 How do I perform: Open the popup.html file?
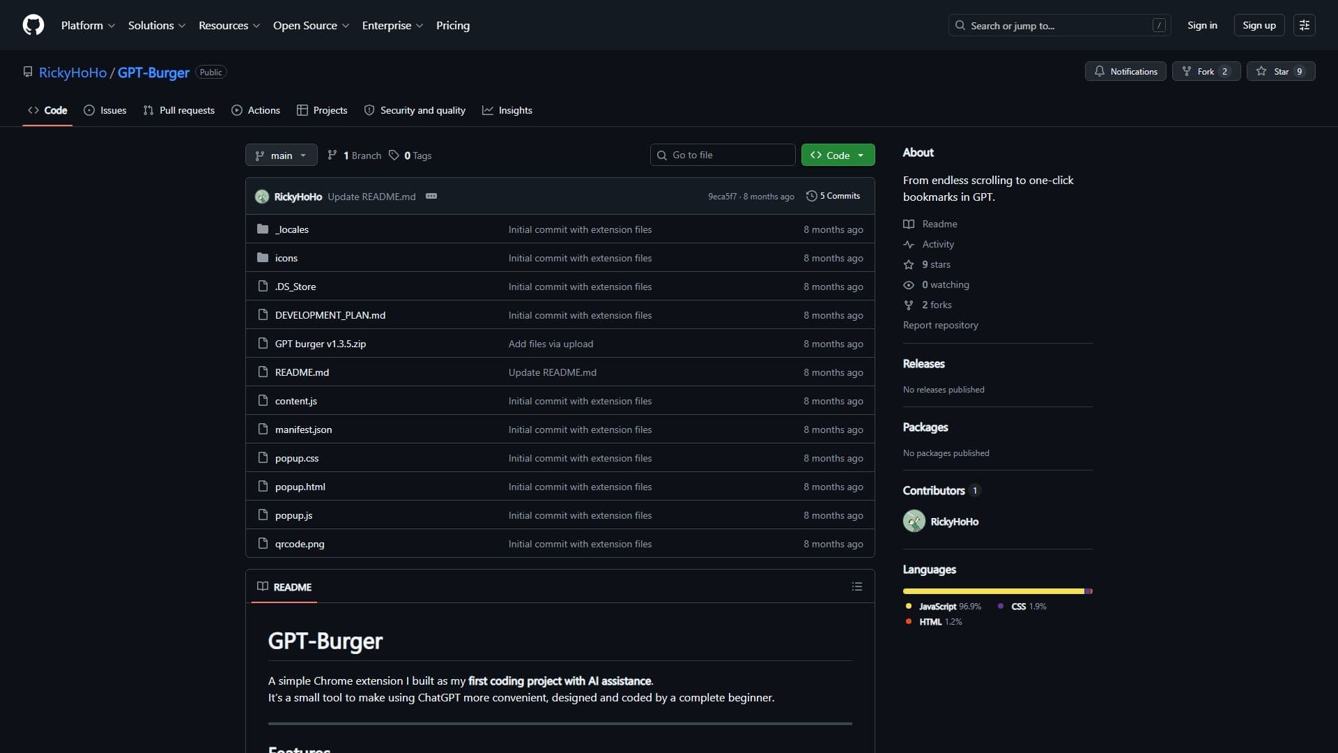pyautogui.click(x=300, y=487)
